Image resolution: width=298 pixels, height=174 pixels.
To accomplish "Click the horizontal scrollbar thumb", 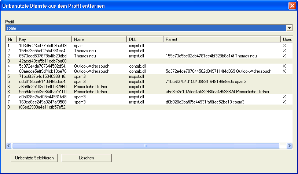I will (x=146, y=145).
